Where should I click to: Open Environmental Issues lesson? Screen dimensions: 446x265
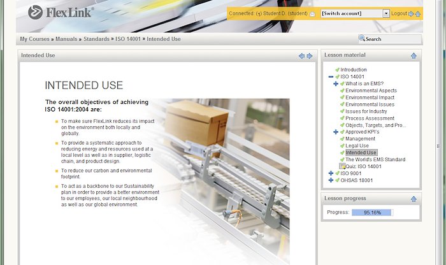coord(370,104)
